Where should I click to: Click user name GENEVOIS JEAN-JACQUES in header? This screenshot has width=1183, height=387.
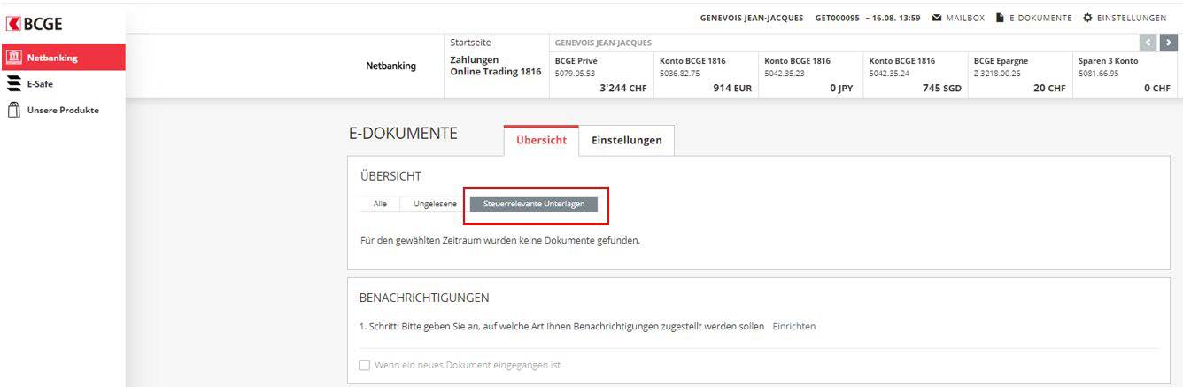point(752,18)
